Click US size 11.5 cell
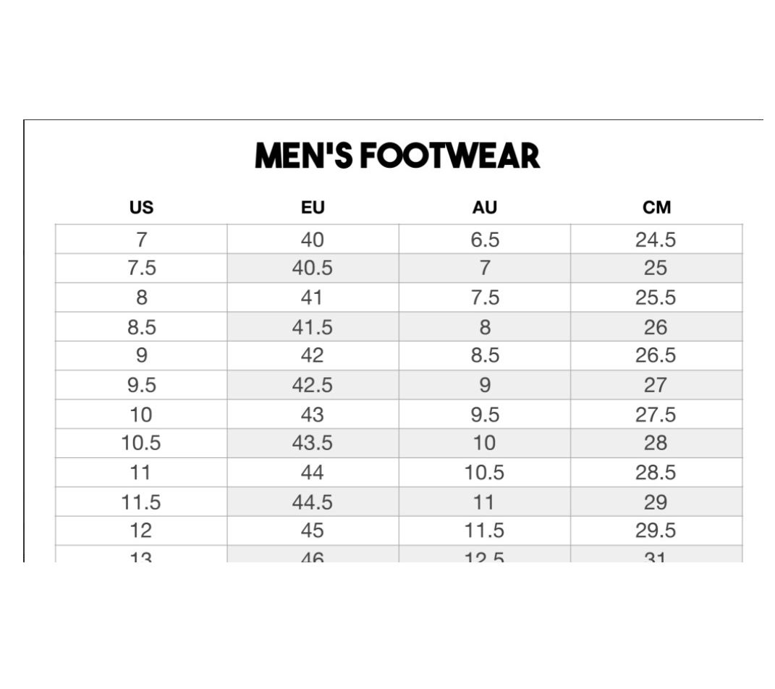This screenshot has width=775, height=689. [x=141, y=502]
